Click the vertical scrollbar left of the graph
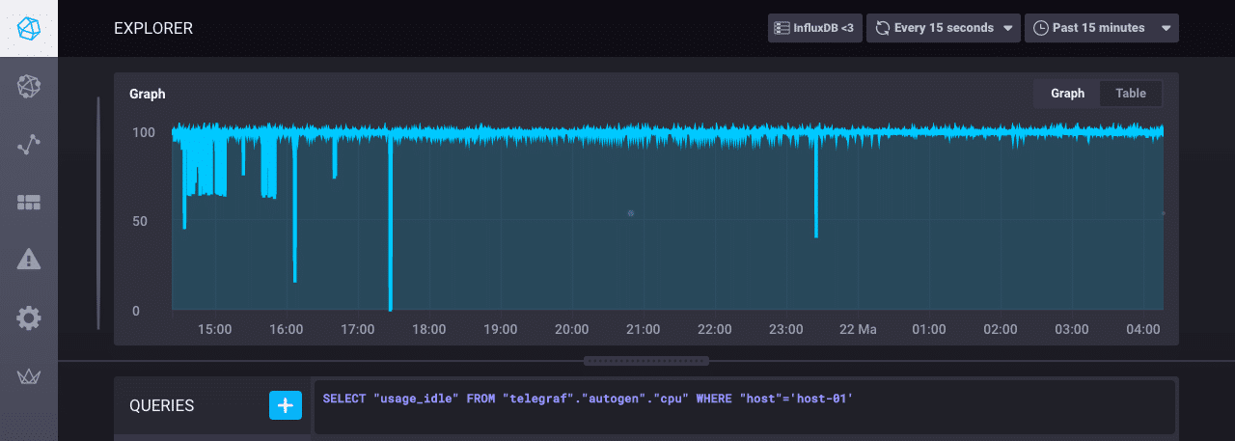Viewport: 1235px width, 441px height. pos(97,212)
